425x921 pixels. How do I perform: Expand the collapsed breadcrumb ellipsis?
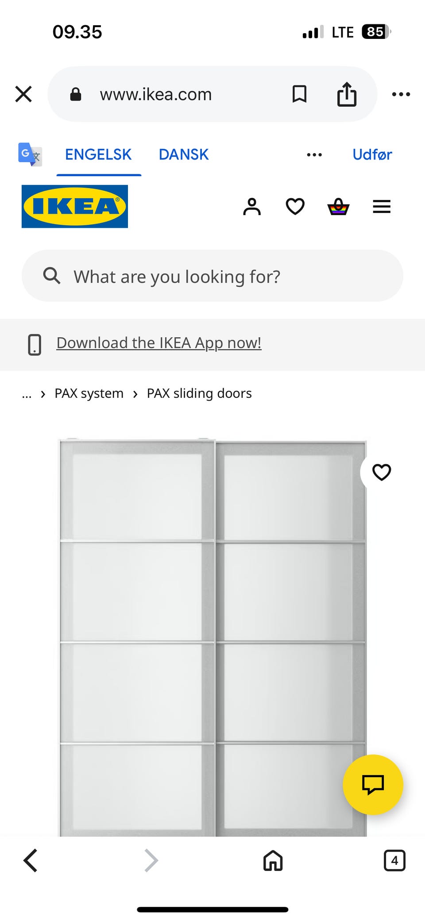click(27, 394)
